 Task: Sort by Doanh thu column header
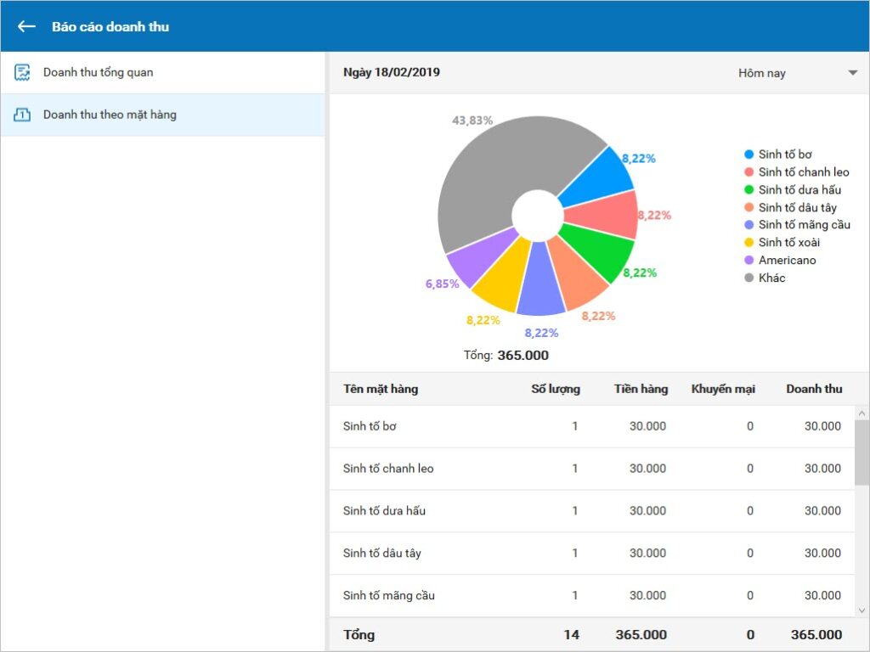click(814, 389)
